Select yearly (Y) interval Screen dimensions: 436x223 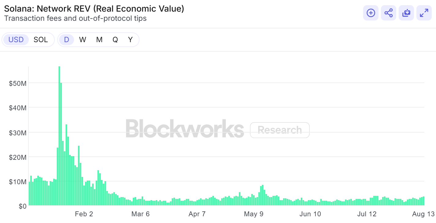pos(130,40)
